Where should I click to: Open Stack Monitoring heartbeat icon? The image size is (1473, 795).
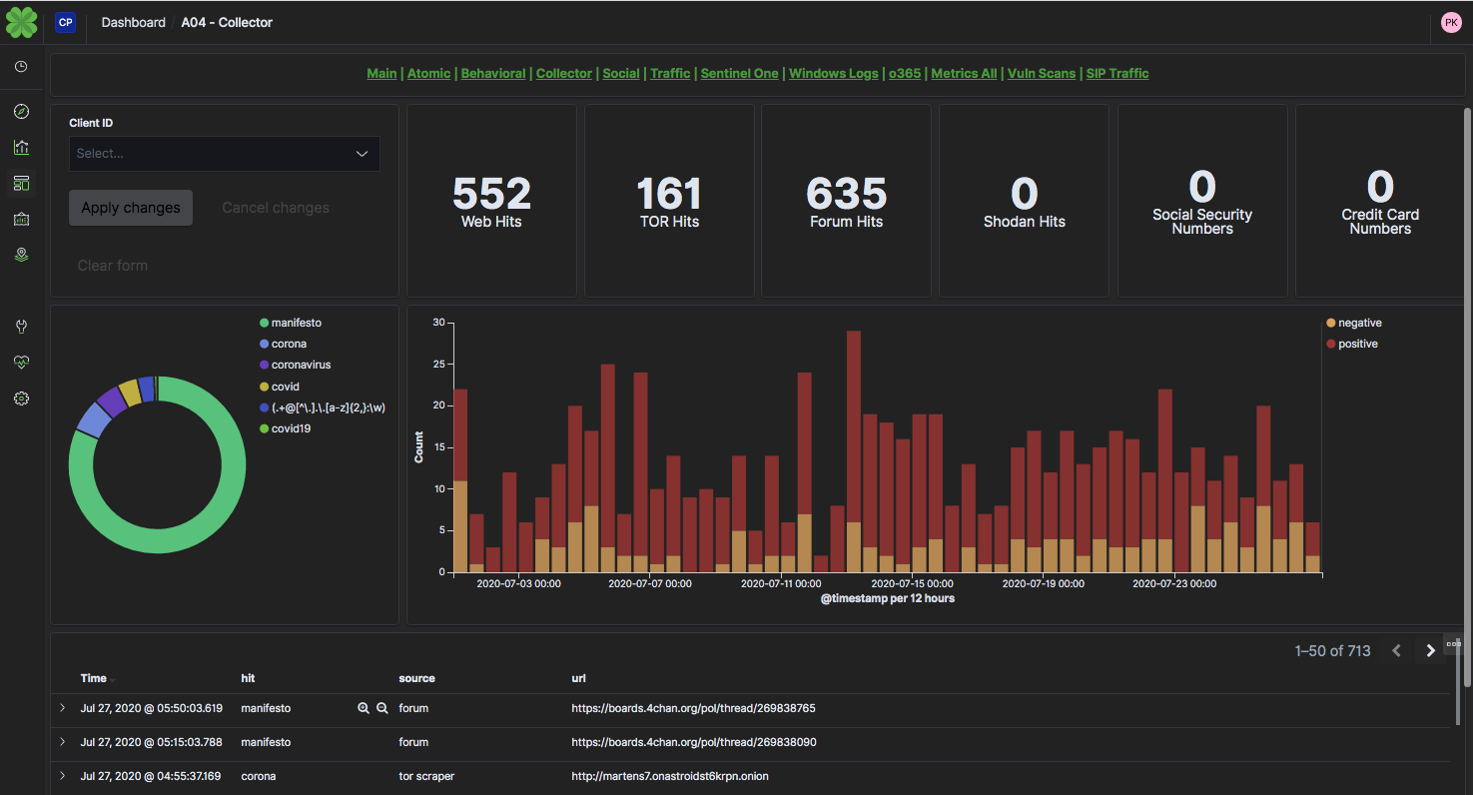21,363
